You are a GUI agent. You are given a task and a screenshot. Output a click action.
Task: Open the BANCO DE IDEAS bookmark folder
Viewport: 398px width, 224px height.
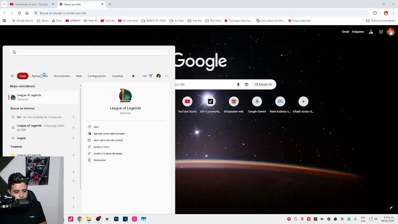pyautogui.click(x=154, y=21)
